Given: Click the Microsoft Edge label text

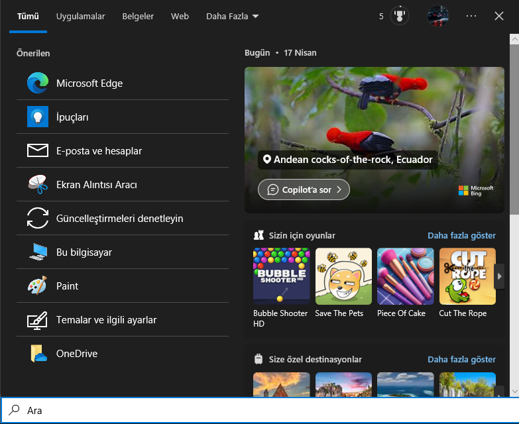Looking at the screenshot, I should [x=89, y=83].
